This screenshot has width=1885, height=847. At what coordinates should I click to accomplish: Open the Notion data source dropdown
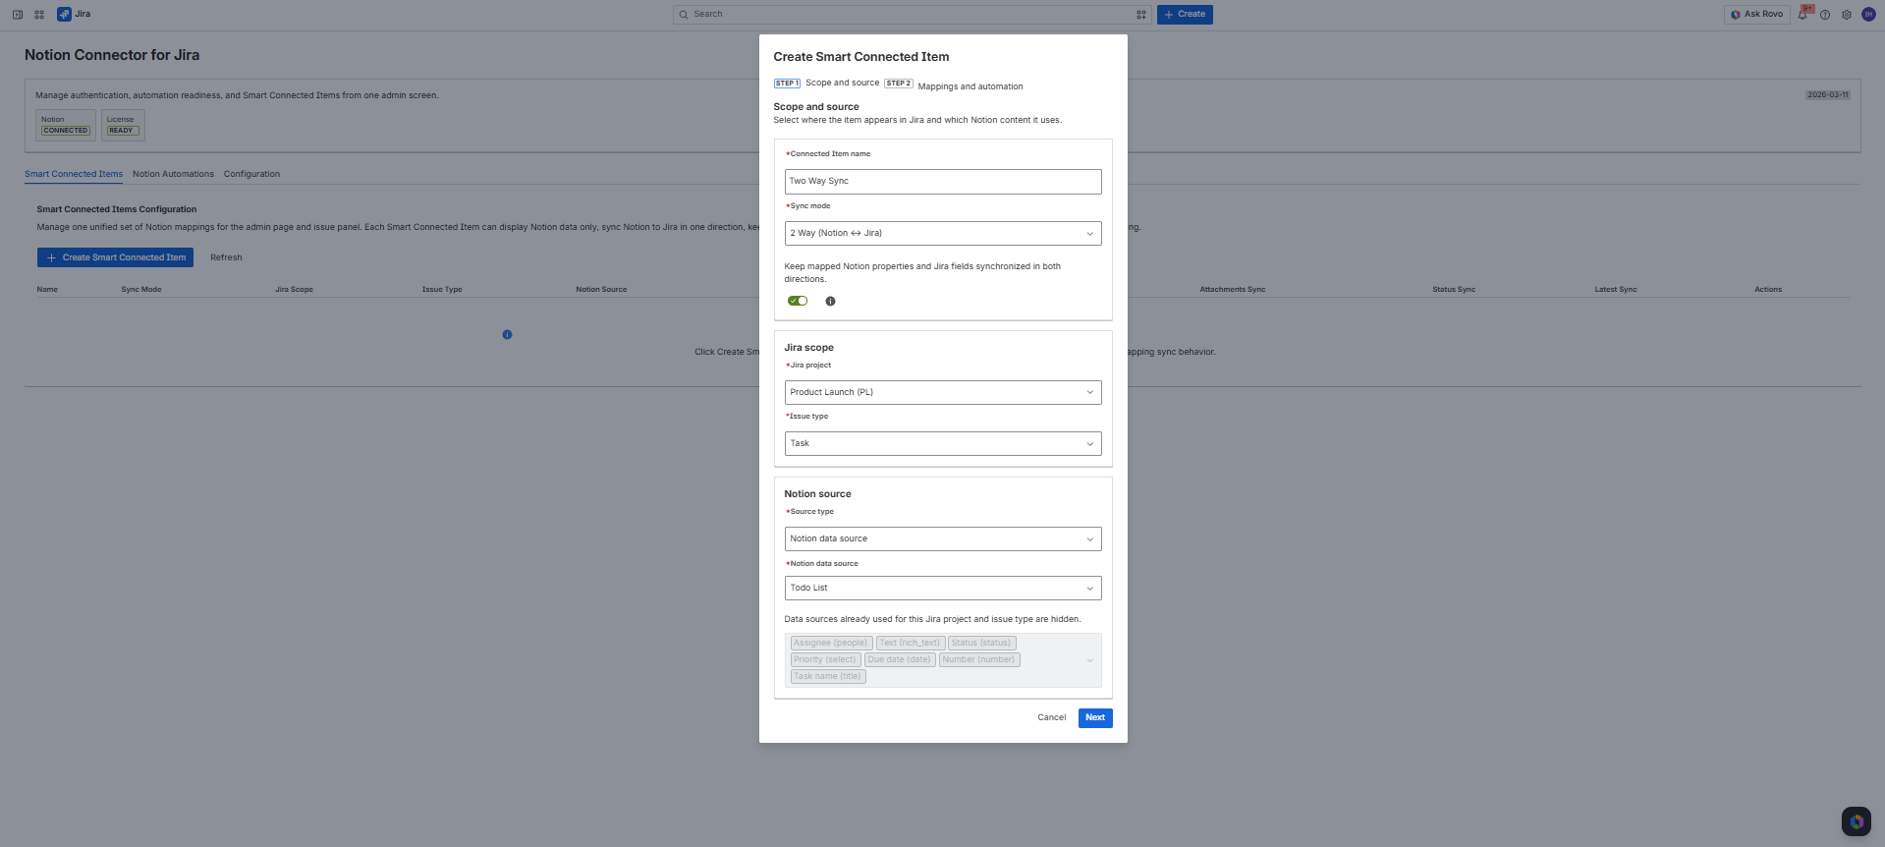point(943,588)
